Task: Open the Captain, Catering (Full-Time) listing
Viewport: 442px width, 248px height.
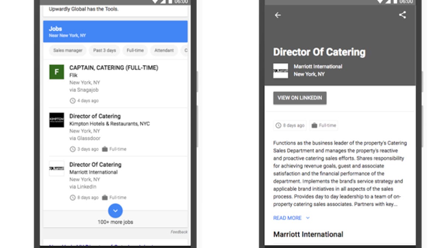Action: pos(113,68)
